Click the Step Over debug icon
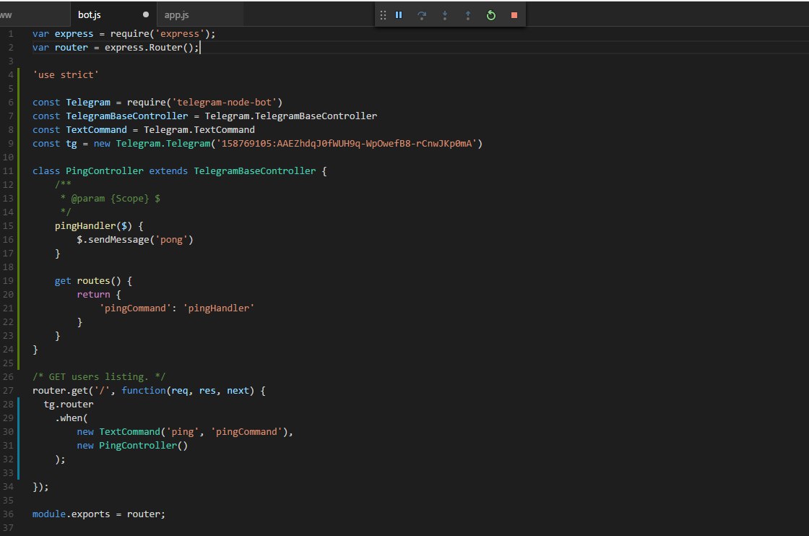The image size is (809, 536). pos(422,15)
